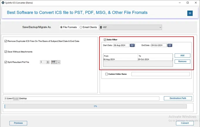Maximize the SysInfo ICS Converter window
Screen dimensions: 200x127
[188, 3]
